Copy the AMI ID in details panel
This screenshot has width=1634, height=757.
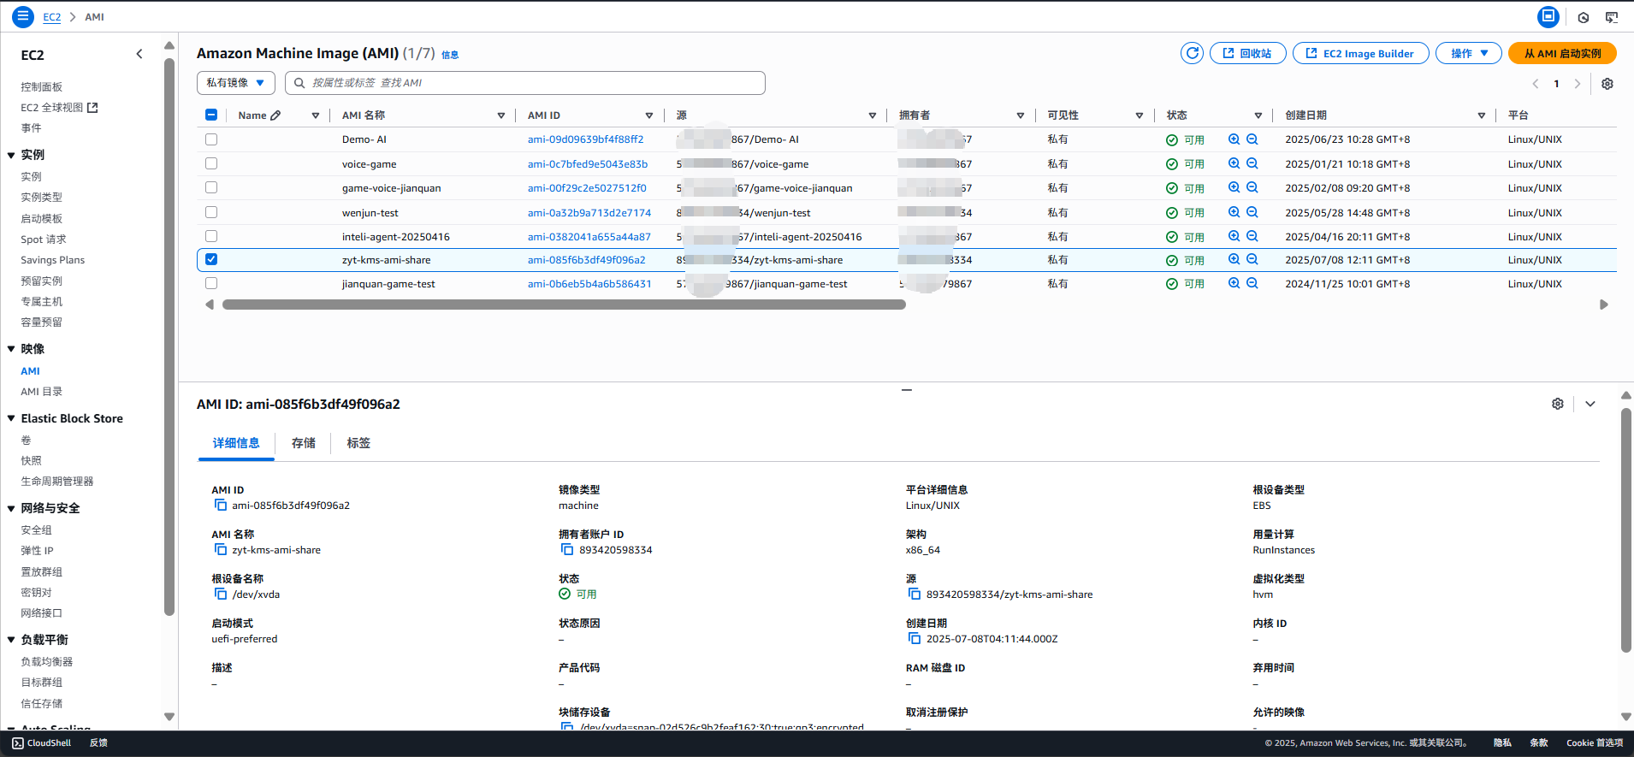coord(221,506)
